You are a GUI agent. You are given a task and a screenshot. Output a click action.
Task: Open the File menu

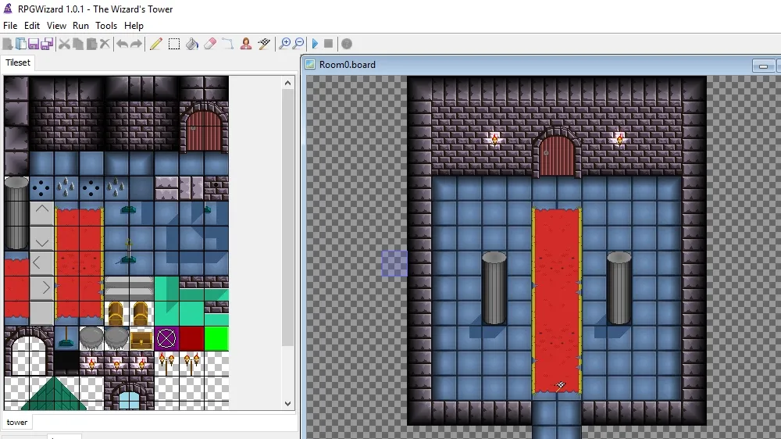coord(10,26)
